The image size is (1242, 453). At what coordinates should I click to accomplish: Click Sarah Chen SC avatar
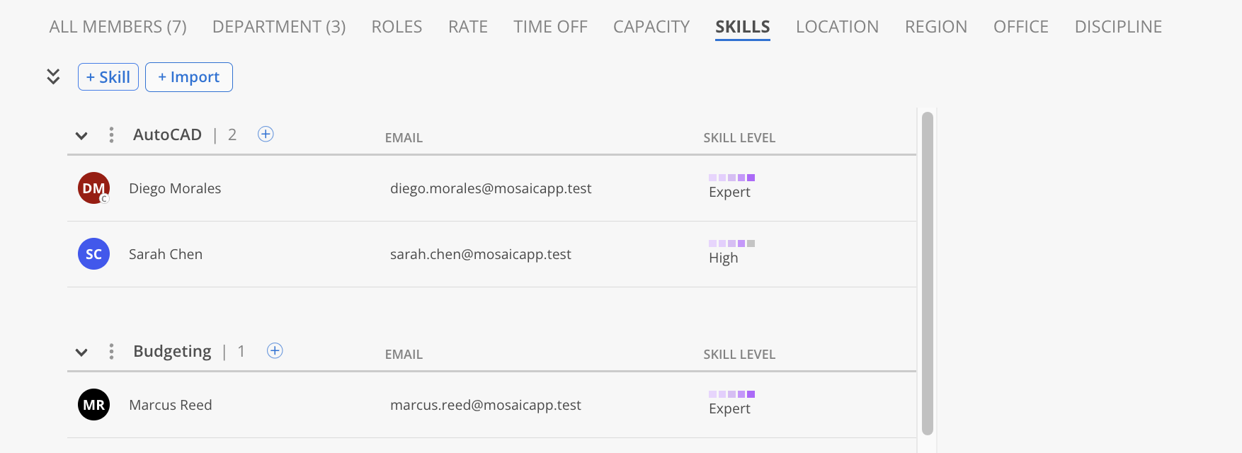coord(93,254)
